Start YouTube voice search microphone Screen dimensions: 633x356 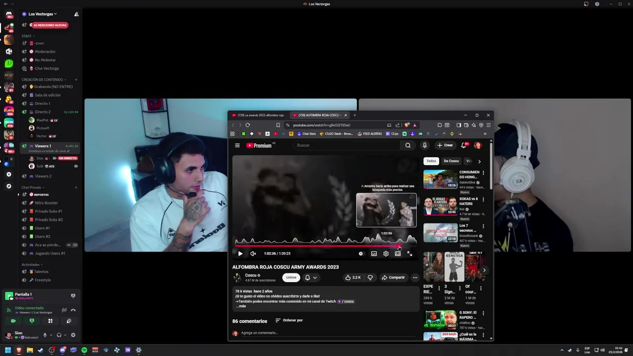pyautogui.click(x=424, y=145)
